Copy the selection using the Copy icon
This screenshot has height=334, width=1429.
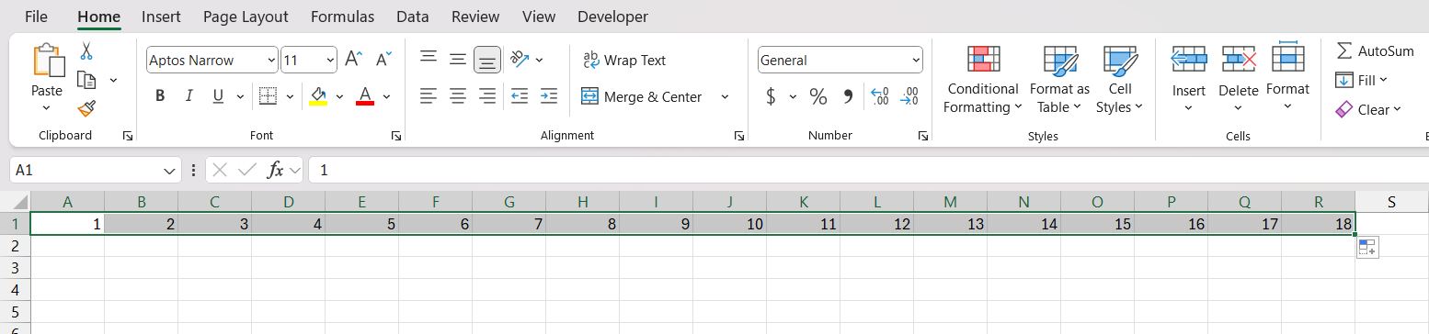[x=86, y=80]
